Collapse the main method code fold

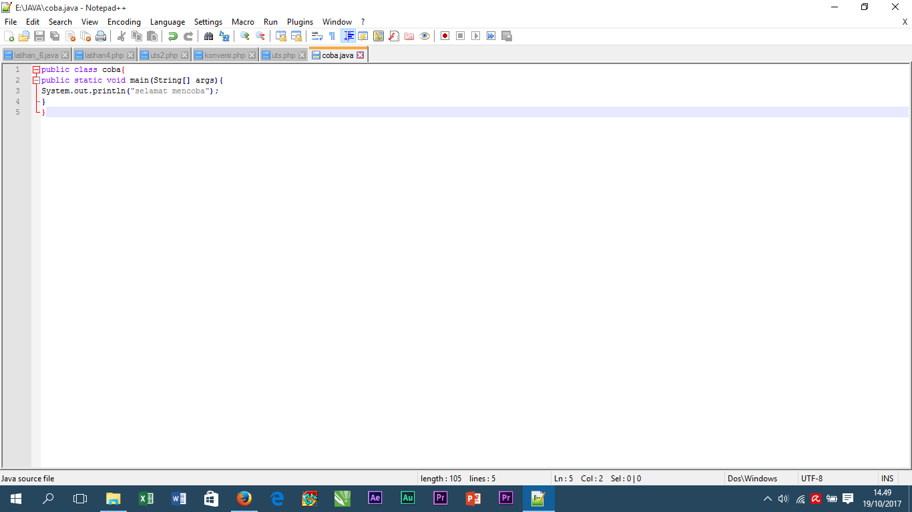click(37, 80)
